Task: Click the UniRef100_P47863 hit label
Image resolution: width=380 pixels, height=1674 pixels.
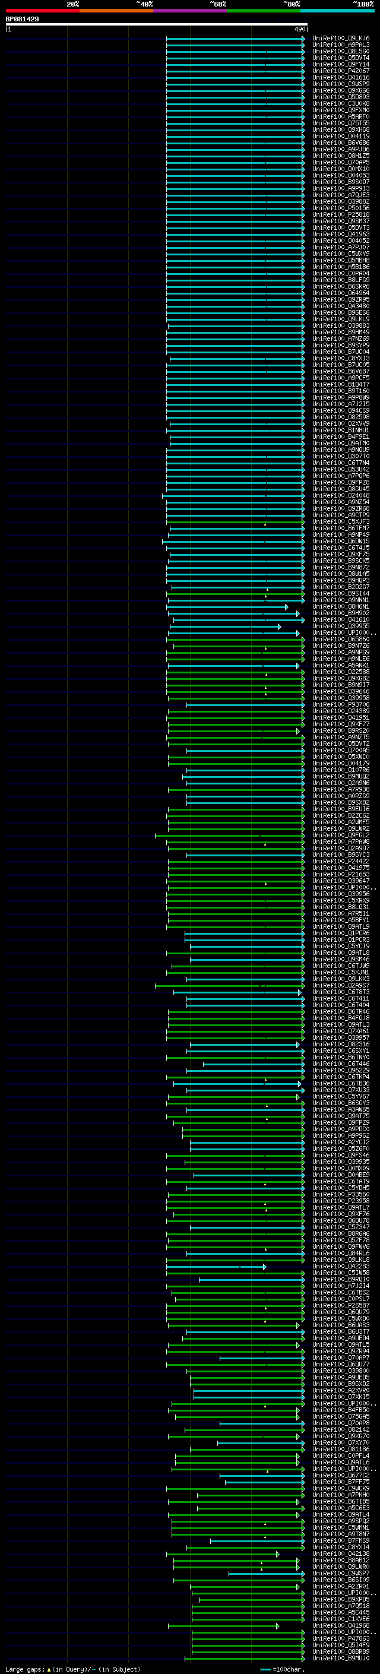Action: tap(340, 1638)
